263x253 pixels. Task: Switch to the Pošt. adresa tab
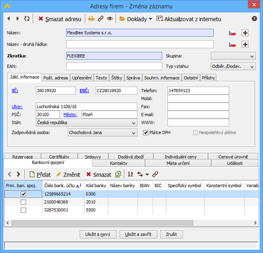tap(56, 78)
